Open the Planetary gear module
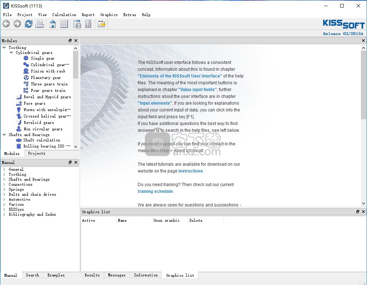Screen dimensions: 367x285 (45, 77)
